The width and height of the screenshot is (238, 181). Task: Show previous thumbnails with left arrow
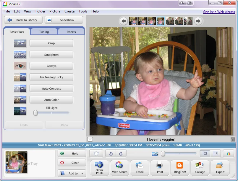[124, 21]
